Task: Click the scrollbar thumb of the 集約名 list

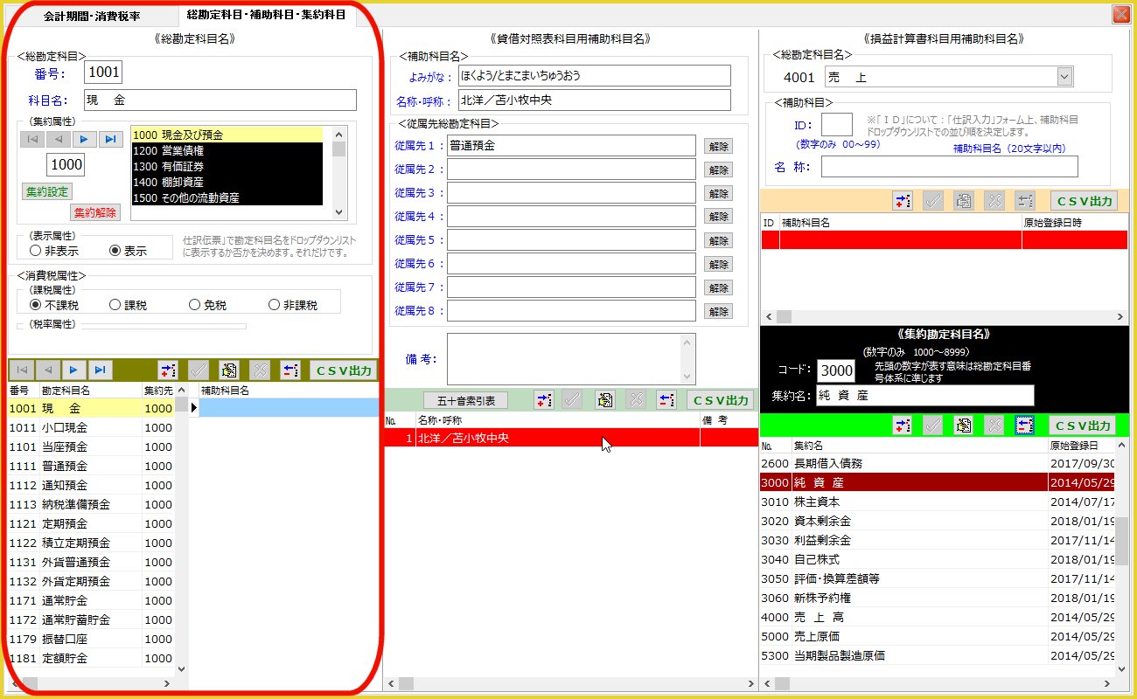Action: click(1120, 543)
